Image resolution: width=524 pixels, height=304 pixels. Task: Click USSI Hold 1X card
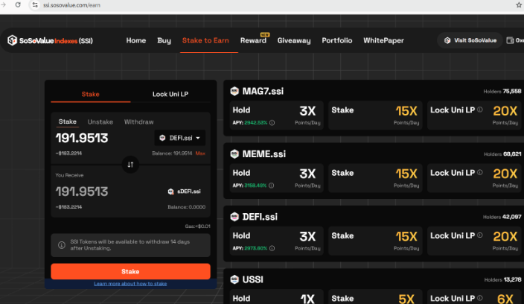pos(276,297)
